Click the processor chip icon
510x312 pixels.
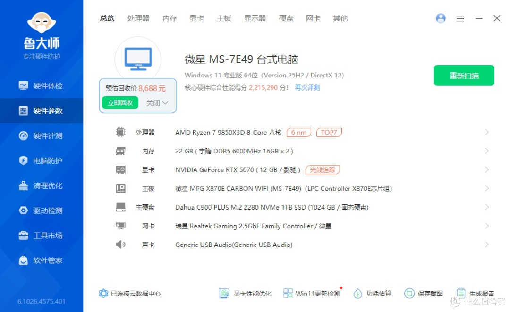pos(121,132)
